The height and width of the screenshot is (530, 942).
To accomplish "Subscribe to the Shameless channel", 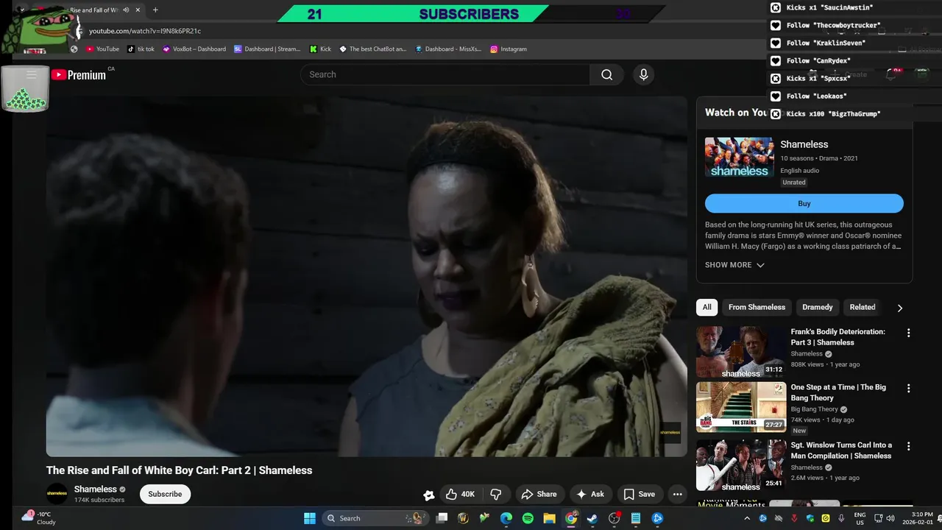I will (x=165, y=494).
